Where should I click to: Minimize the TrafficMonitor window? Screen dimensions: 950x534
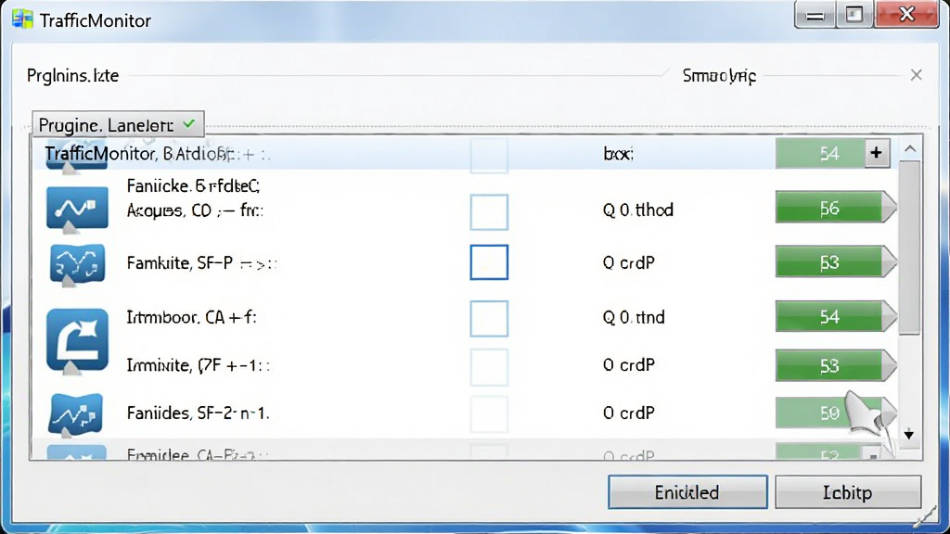pos(815,15)
